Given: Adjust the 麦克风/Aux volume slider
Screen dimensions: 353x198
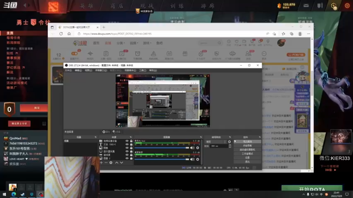Looking at the screenshot, I should 161,148.
